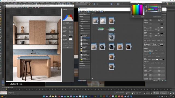Switch to the View1 tab
The height and width of the screenshot is (98, 175).
[93, 13]
